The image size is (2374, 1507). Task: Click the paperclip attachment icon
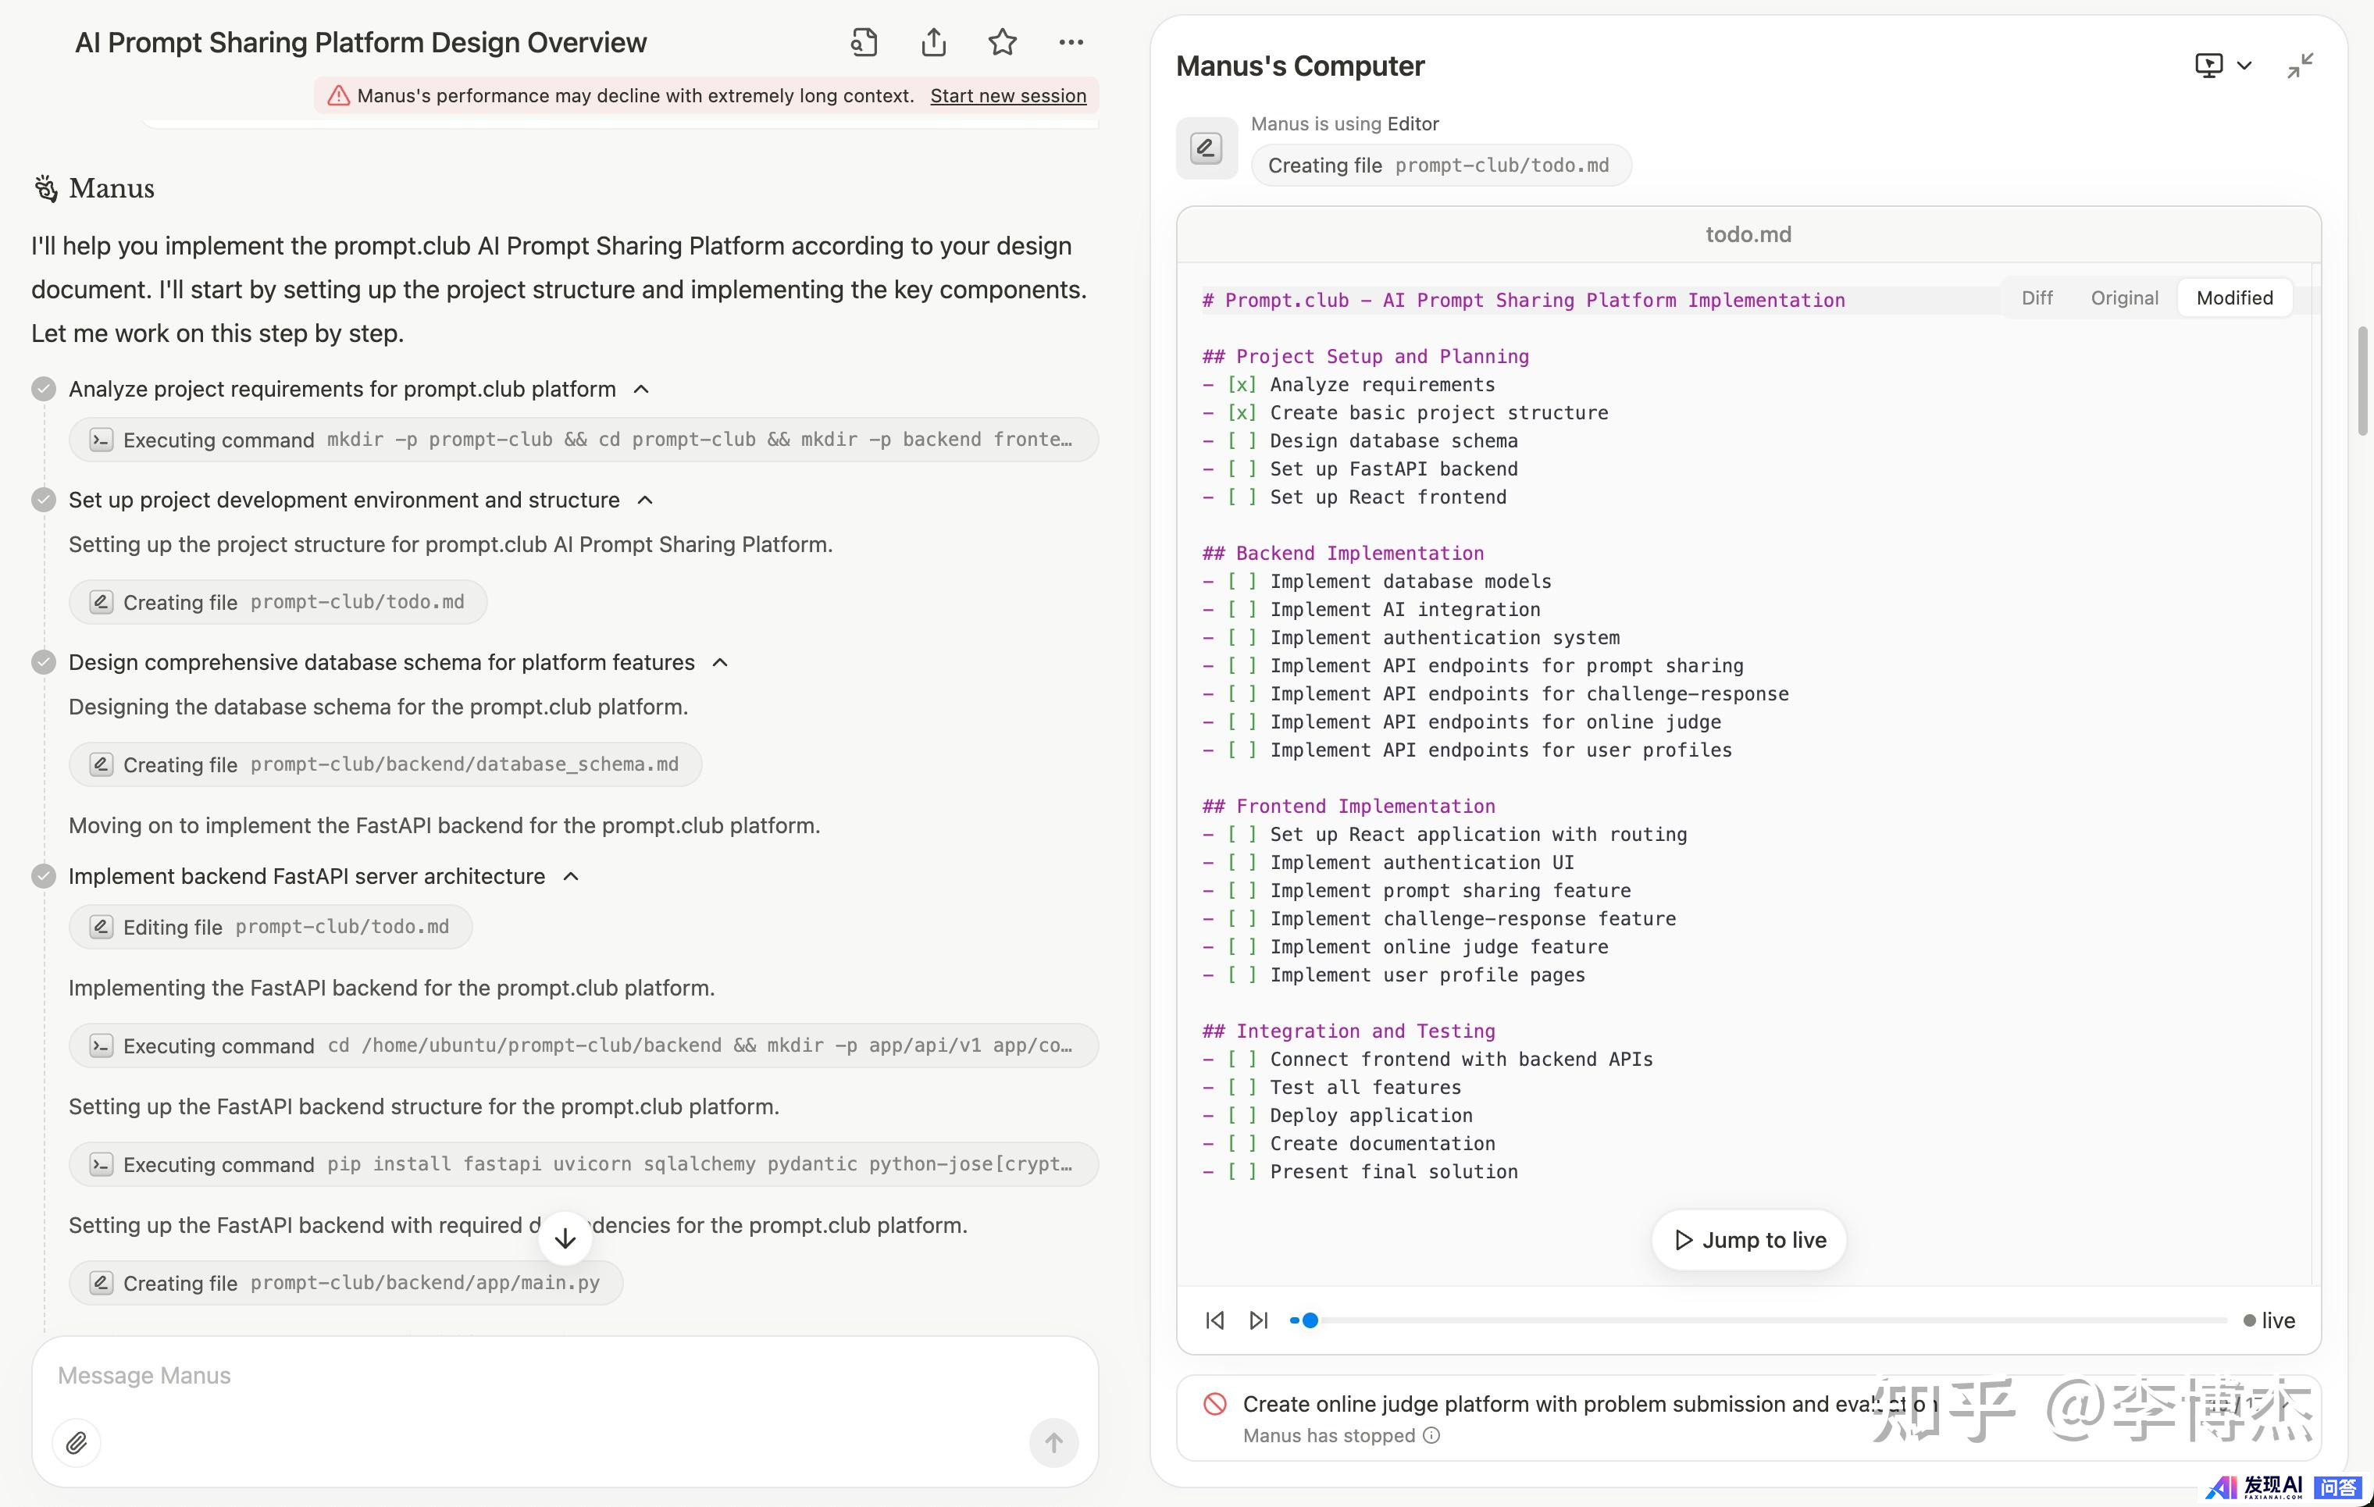point(77,1443)
